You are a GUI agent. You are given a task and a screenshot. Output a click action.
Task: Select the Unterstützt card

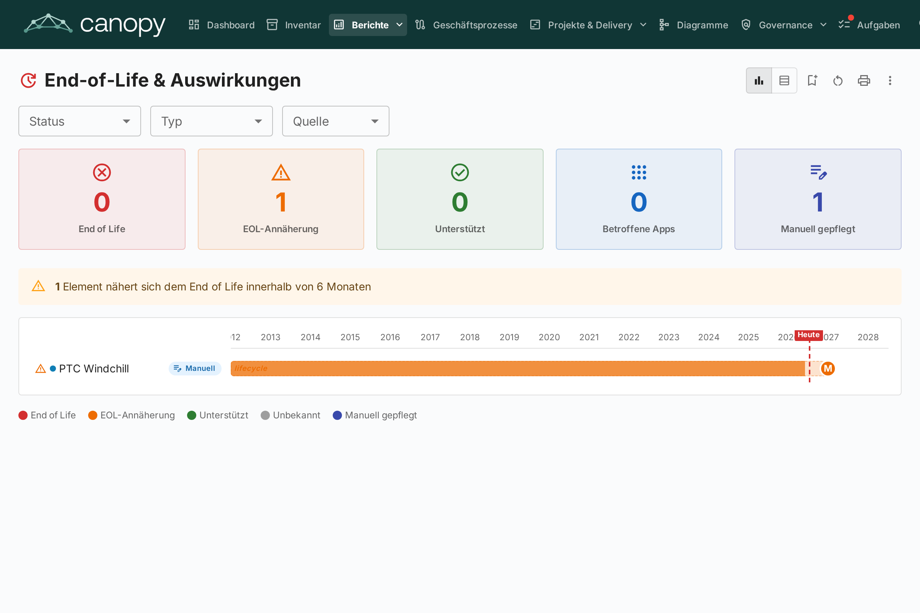pos(460,199)
